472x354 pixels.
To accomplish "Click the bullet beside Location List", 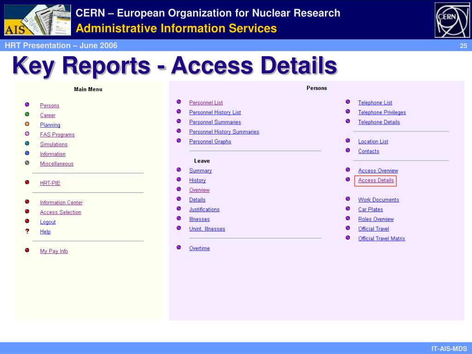I will click(348, 141).
